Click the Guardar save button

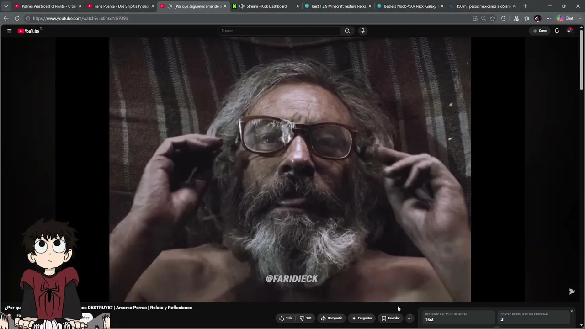pyautogui.click(x=391, y=318)
